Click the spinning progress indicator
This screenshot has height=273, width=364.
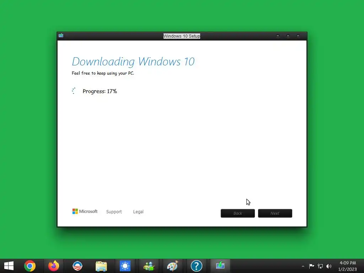[x=74, y=91]
